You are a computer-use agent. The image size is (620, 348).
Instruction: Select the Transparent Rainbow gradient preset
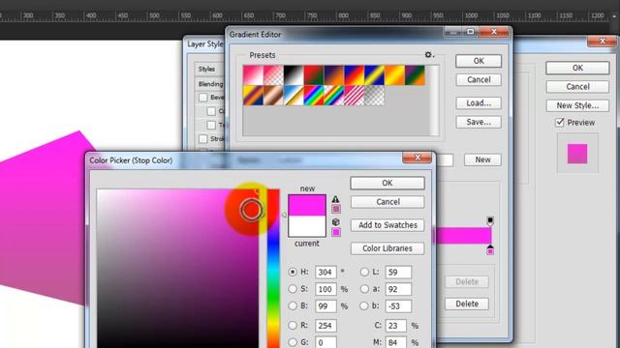333,96
